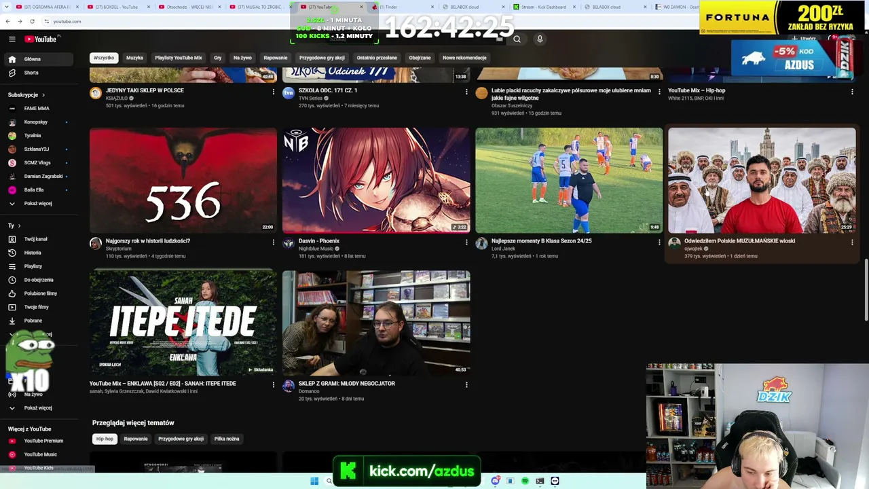Click the YouTube search magnifier button
Image resolution: width=869 pixels, height=489 pixels.
pyautogui.click(x=517, y=39)
